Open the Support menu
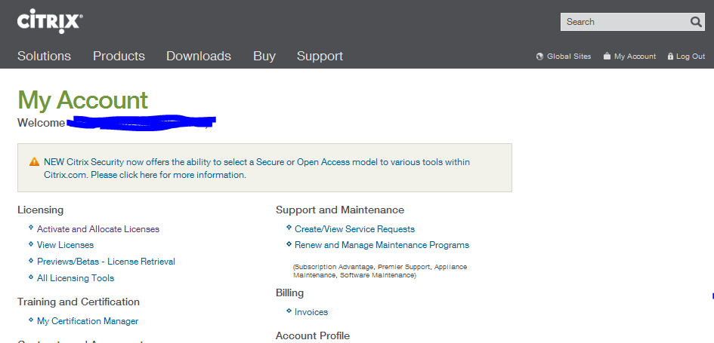 (320, 57)
